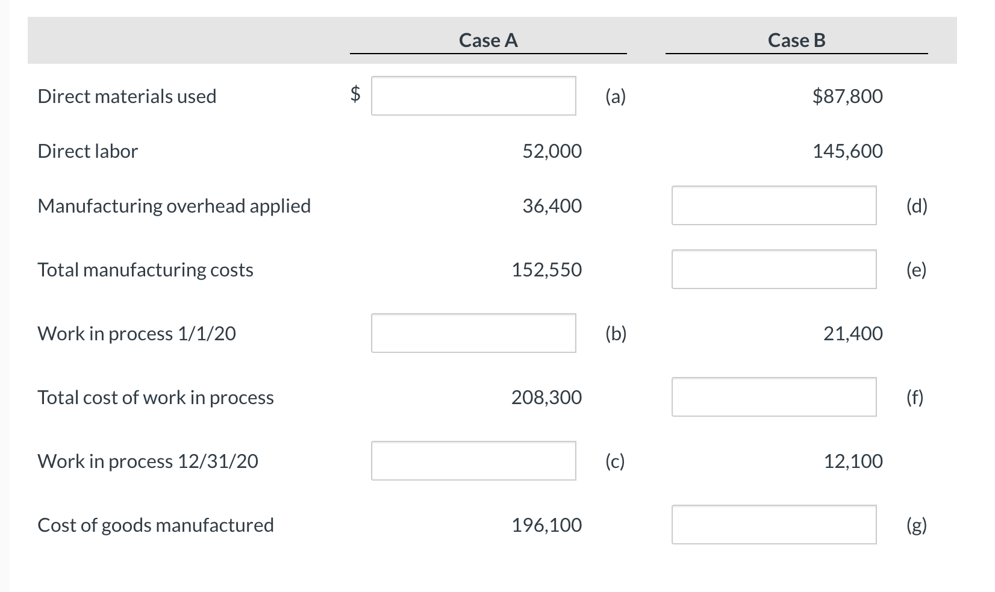Click the 12,100 work in process value

pos(852,461)
